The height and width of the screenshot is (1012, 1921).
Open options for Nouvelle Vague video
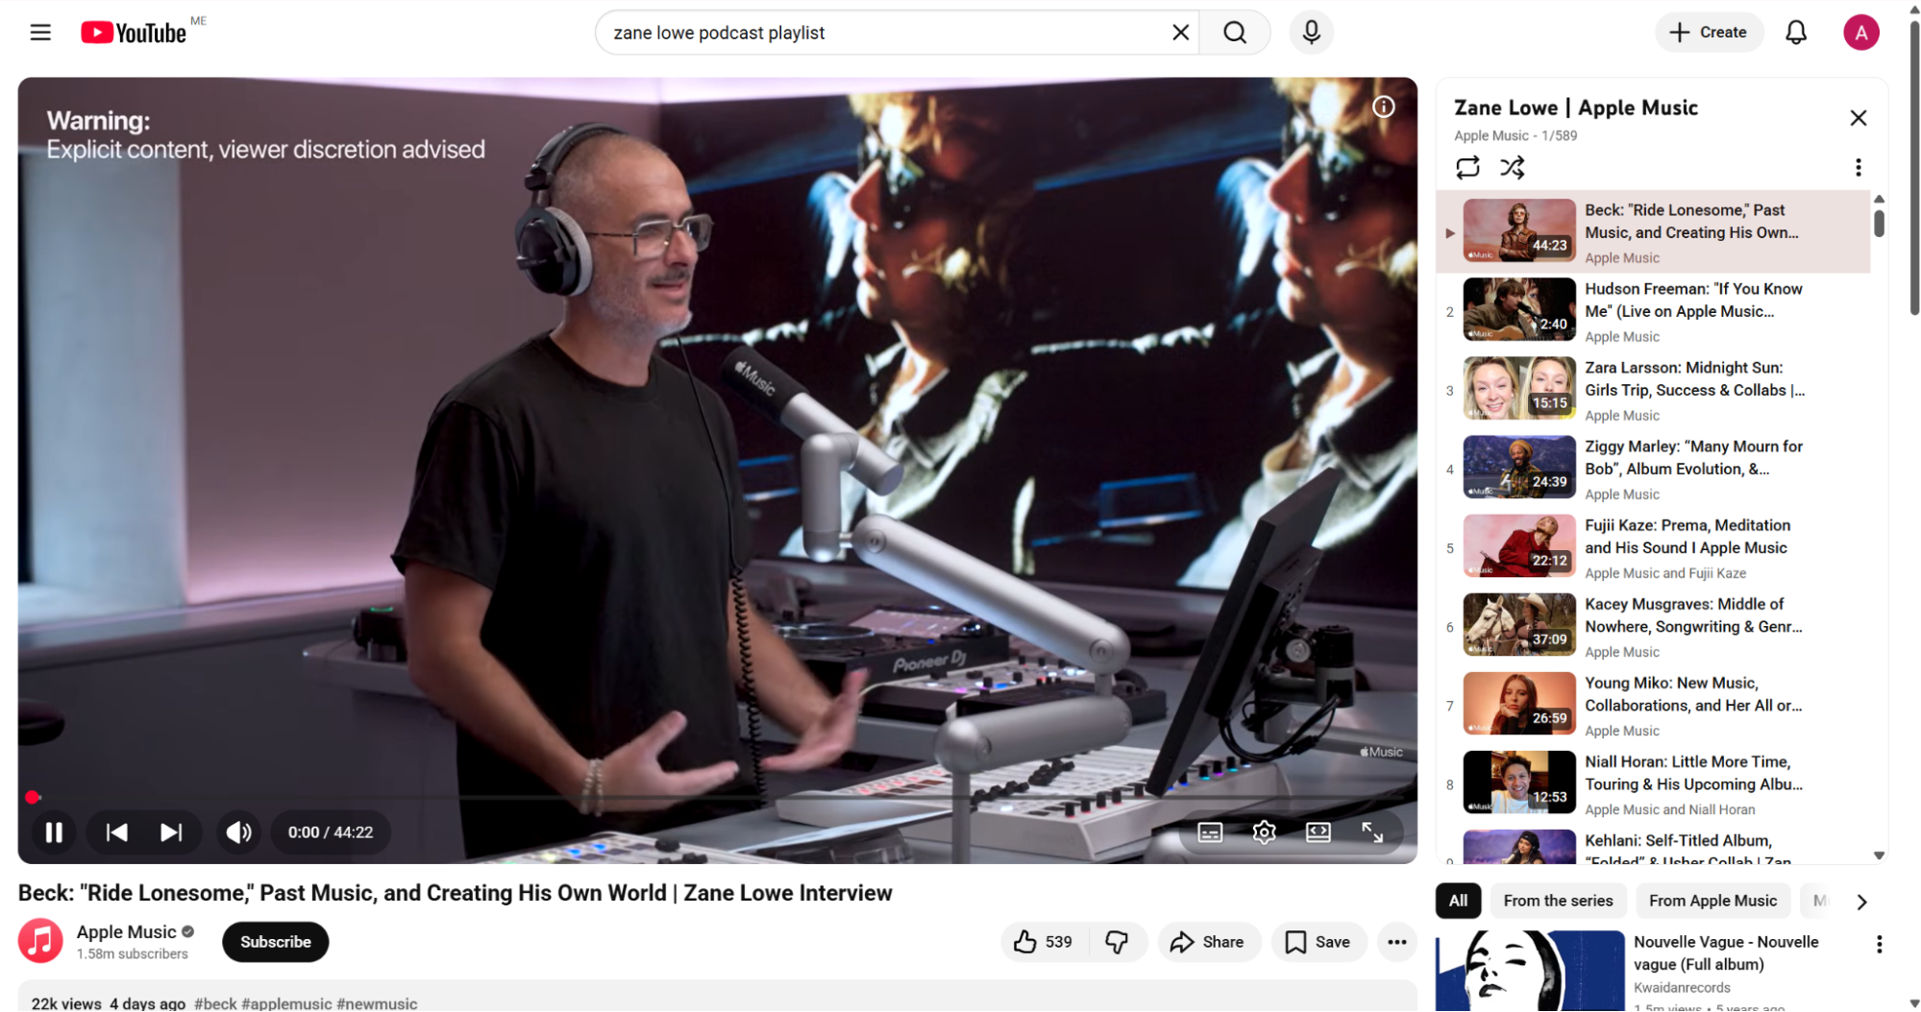(1879, 945)
